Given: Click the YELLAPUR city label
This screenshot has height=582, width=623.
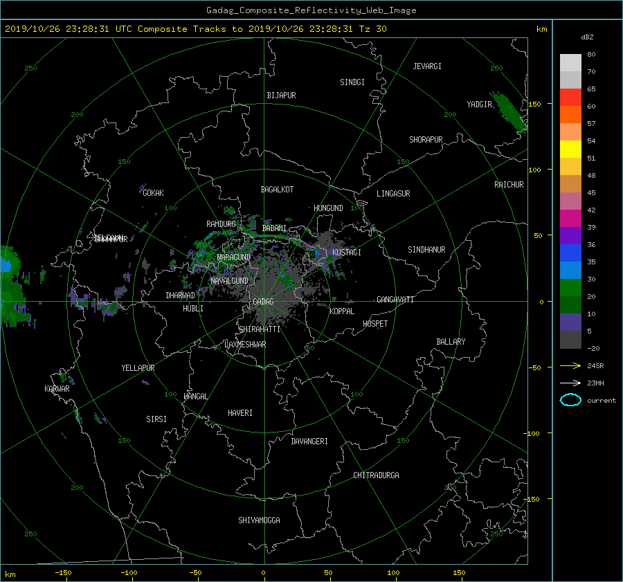Looking at the screenshot, I should (138, 368).
